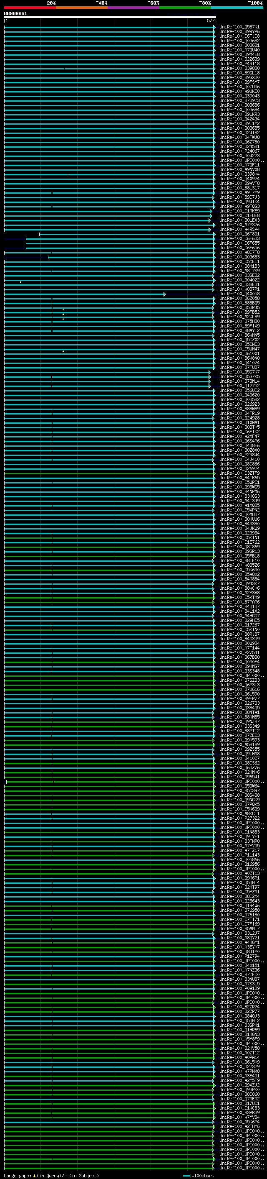Image resolution: width=267 pixels, height=1179 pixels.
Task: Click the arrowhead ending the Q40058 alignment
Action: pos(164,294)
